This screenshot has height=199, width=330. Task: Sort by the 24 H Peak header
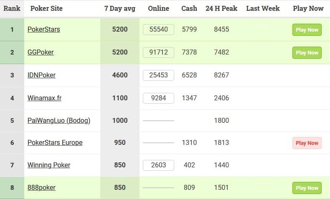(221, 8)
